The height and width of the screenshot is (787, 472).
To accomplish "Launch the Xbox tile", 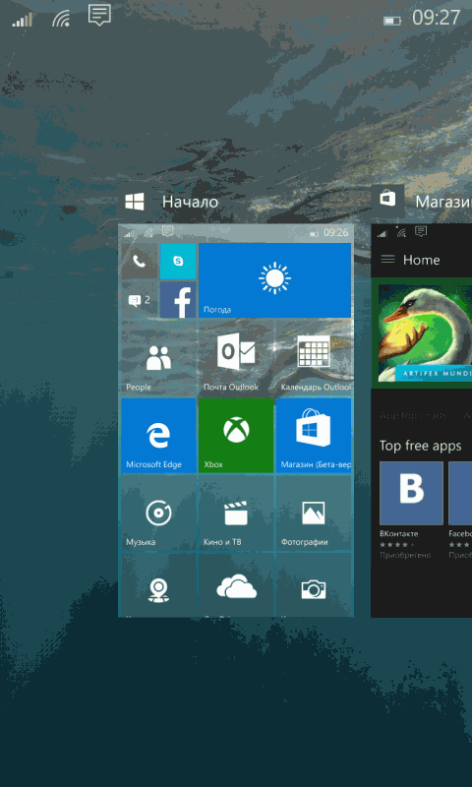I will (236, 436).
